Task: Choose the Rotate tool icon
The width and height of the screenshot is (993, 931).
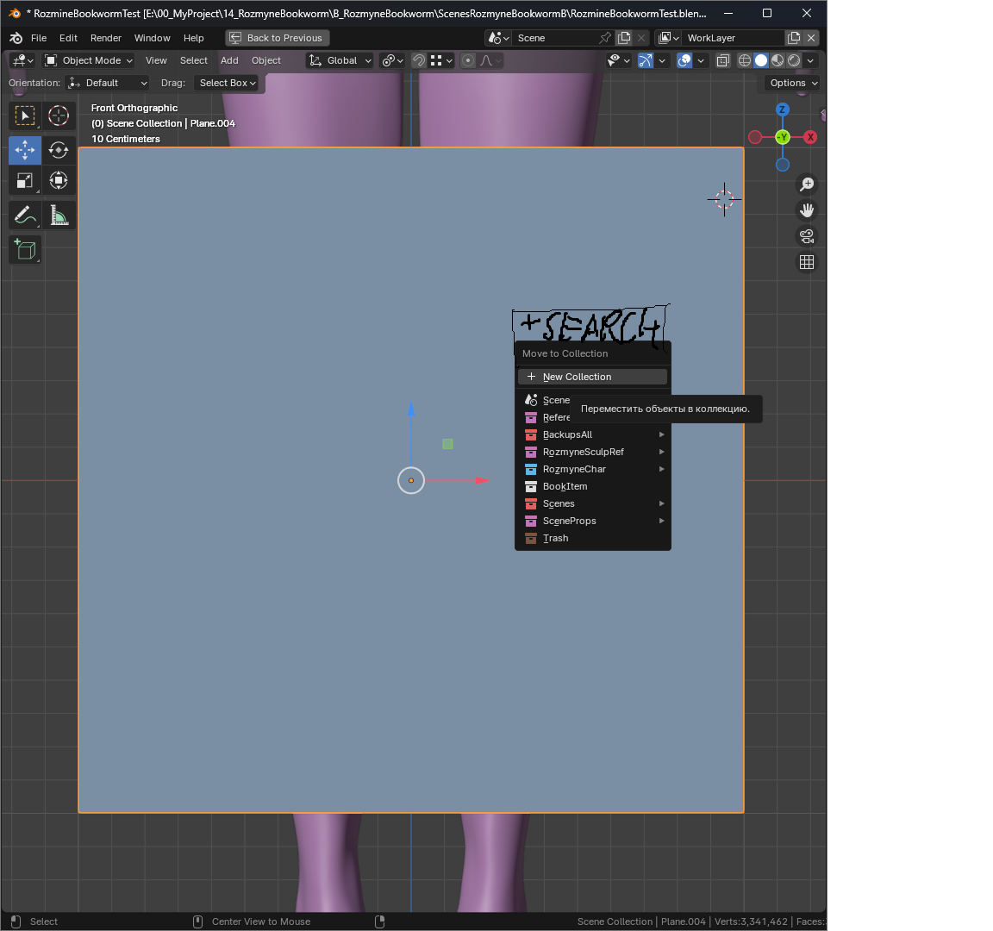Action: [x=59, y=150]
